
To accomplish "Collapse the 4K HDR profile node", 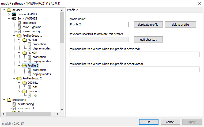I will coord(19,53).
